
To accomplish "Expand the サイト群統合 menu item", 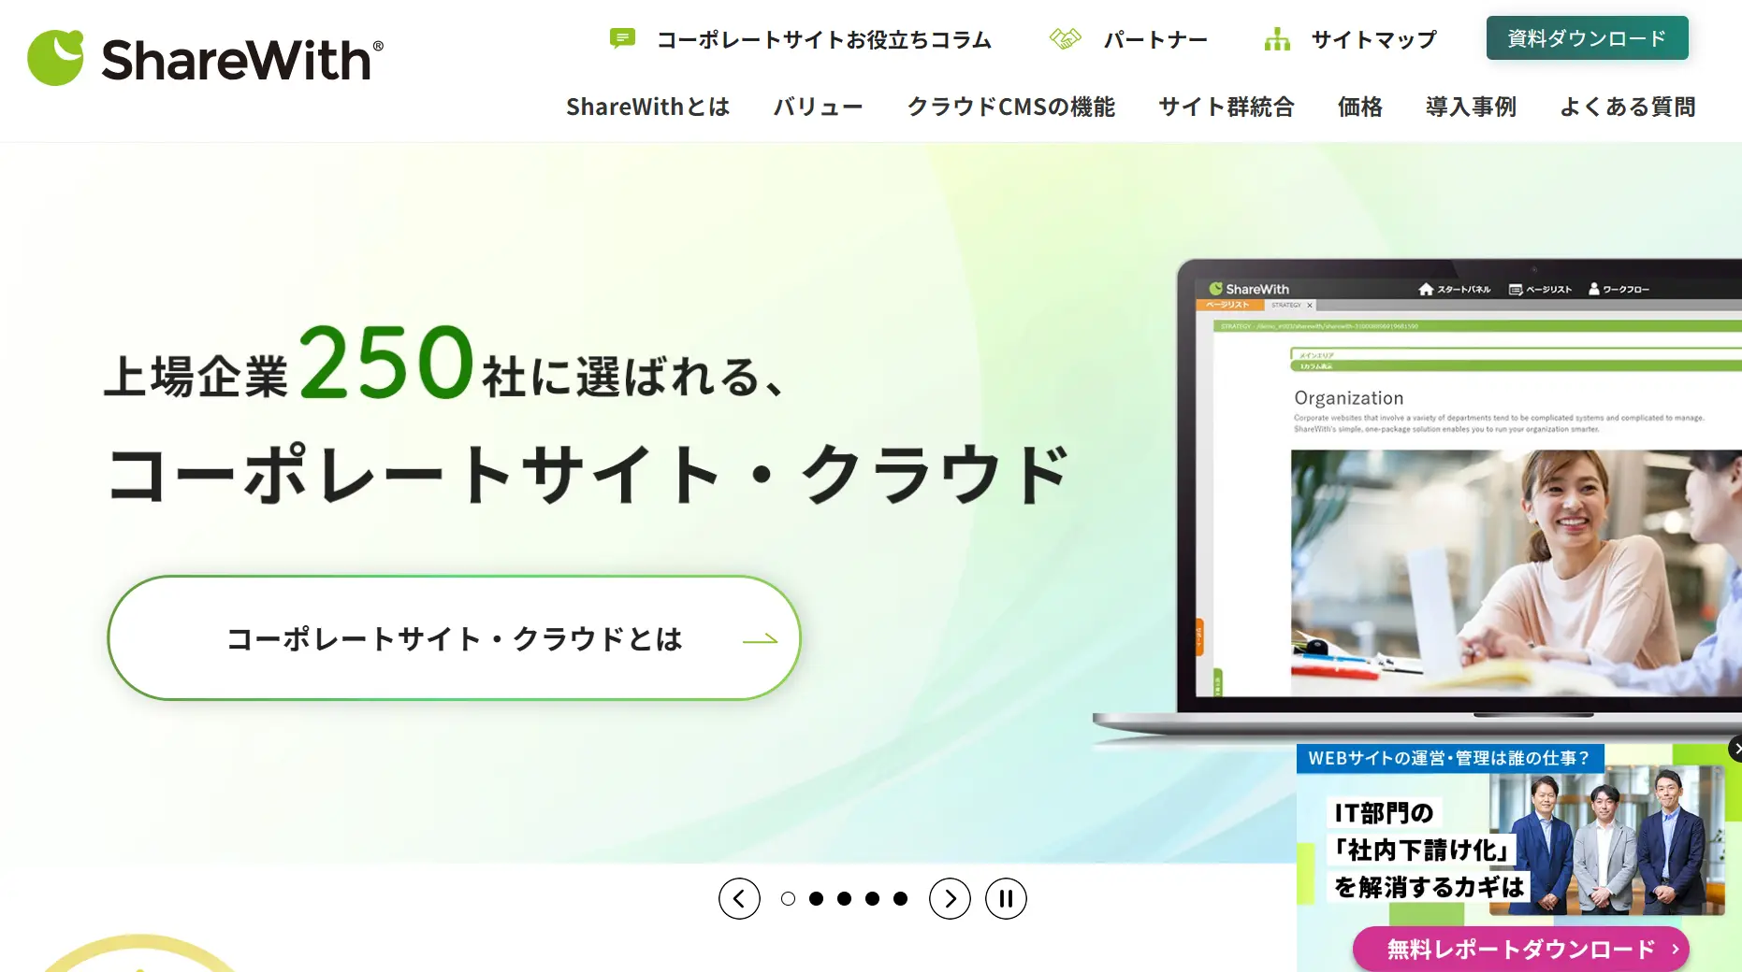I will (x=1226, y=107).
